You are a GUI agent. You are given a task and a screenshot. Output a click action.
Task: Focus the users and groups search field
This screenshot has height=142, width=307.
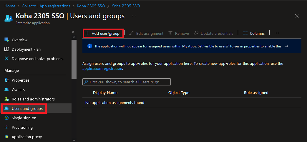click(127, 82)
